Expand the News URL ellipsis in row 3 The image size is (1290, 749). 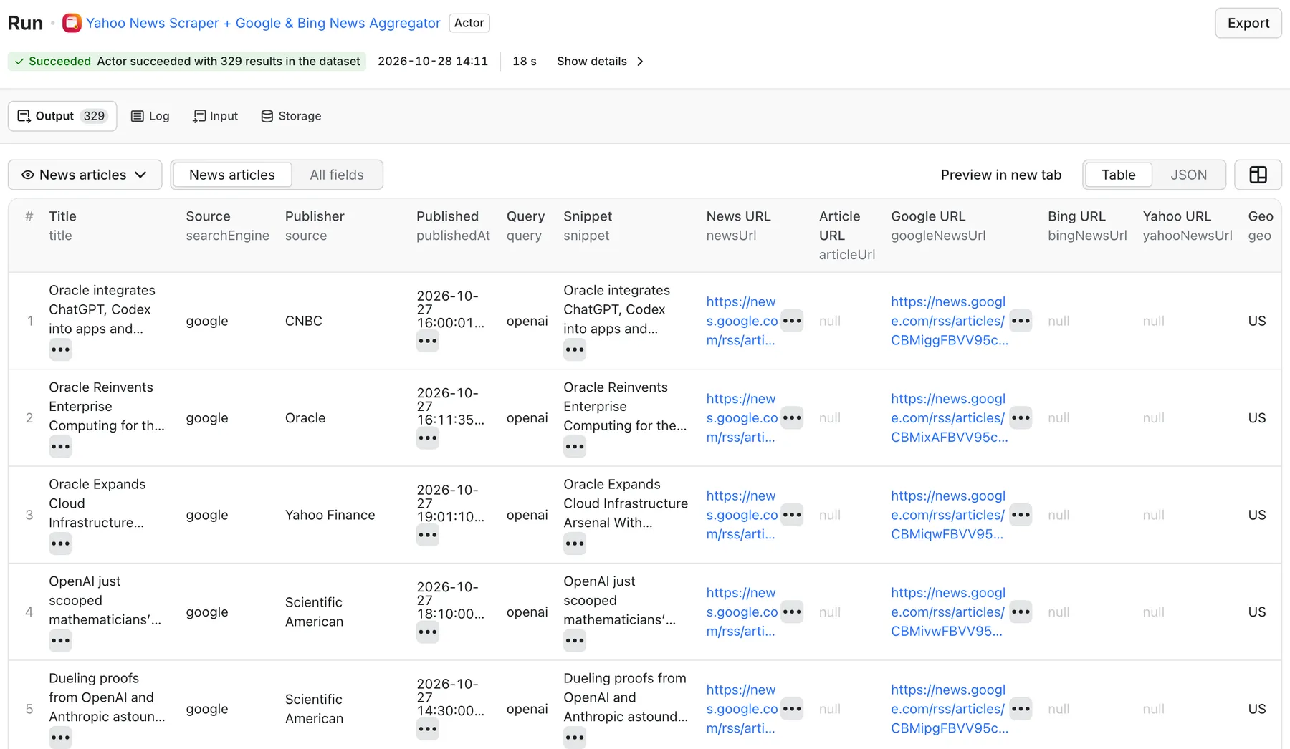coord(792,515)
